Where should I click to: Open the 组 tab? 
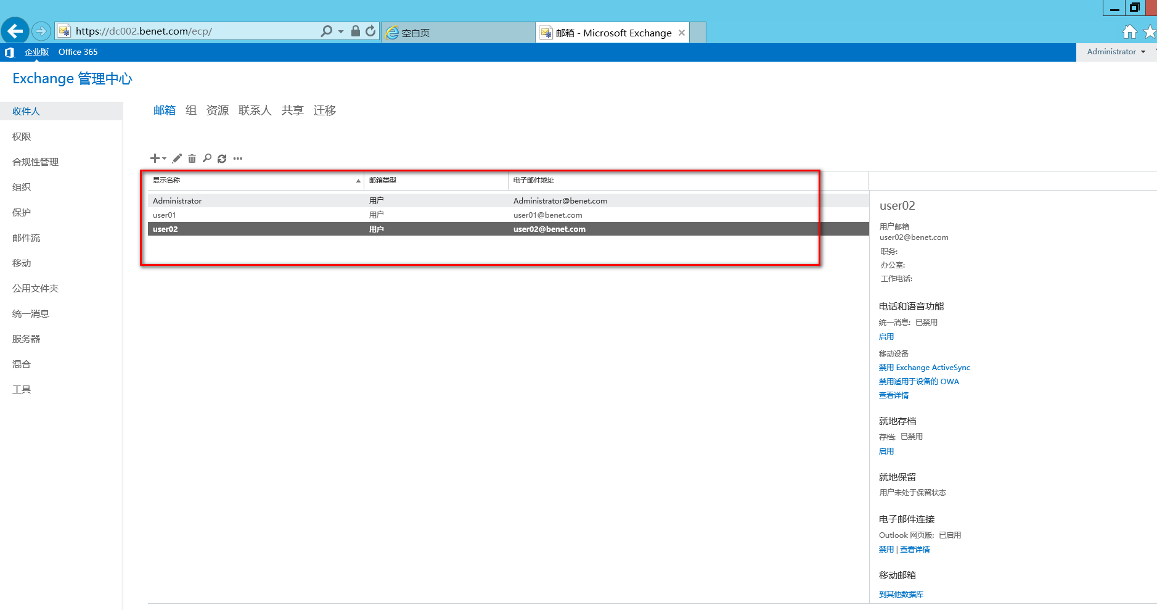[x=191, y=110]
